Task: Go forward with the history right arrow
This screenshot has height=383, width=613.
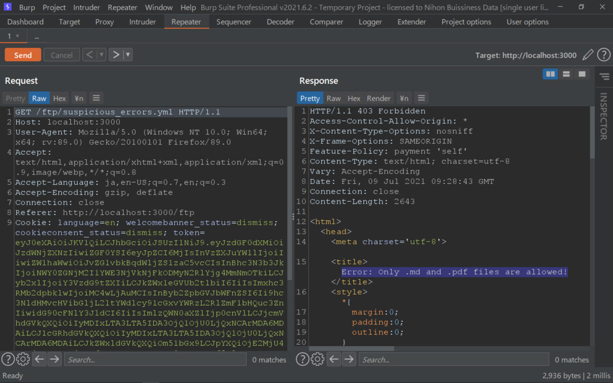Action: 116,55
